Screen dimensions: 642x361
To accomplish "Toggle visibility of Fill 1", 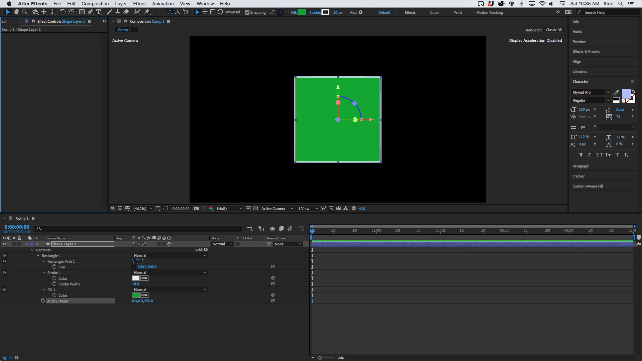I will coord(4,290).
